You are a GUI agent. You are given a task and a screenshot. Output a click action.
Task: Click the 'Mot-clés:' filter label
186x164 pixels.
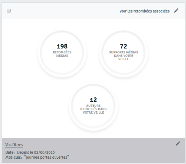pos(14,157)
